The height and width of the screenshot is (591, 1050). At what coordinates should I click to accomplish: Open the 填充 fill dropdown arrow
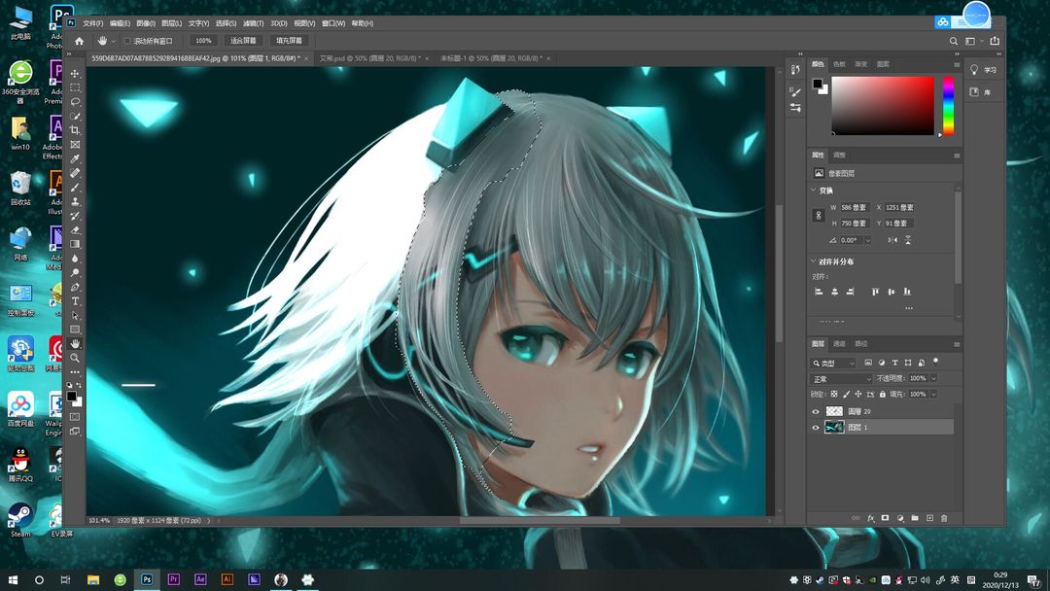[x=934, y=395]
